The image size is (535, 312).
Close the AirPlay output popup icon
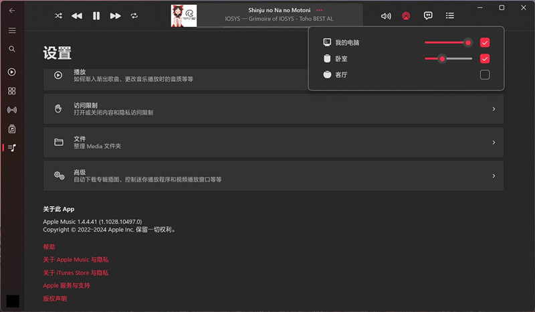406,16
